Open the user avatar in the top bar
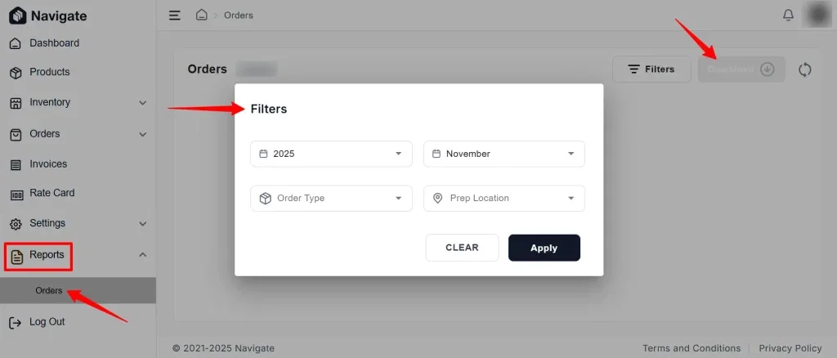Image resolution: width=837 pixels, height=358 pixels. click(x=817, y=15)
